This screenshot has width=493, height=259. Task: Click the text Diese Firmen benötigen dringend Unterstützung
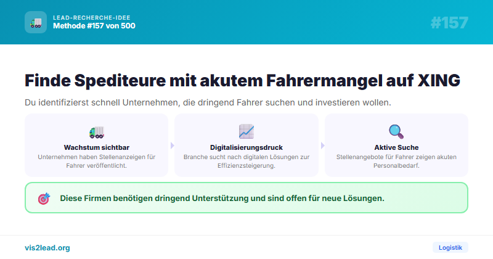222,199
